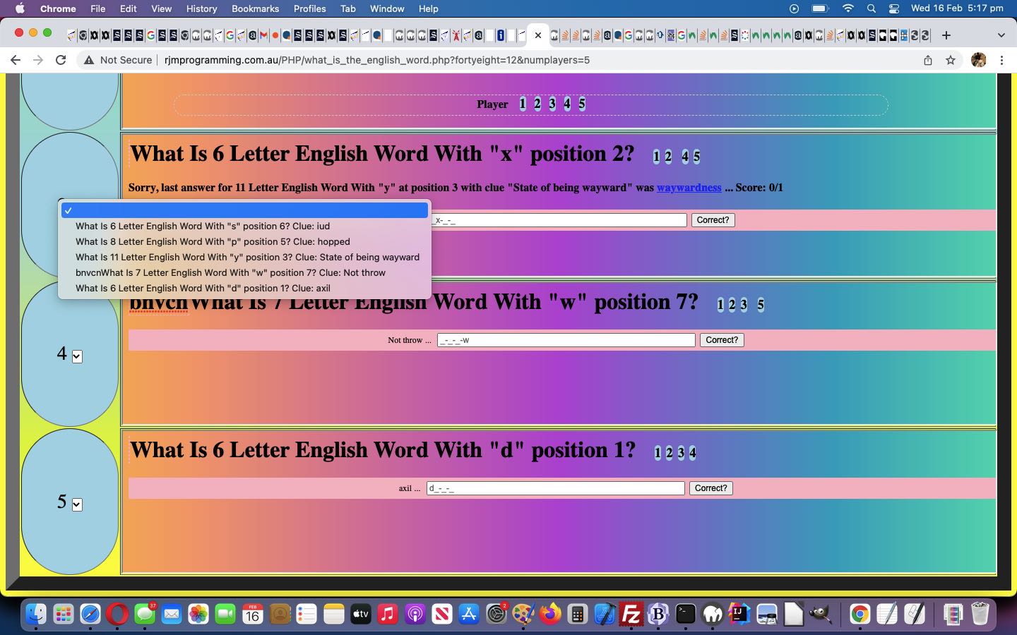Toggle player 5 in top Player row

point(582,104)
